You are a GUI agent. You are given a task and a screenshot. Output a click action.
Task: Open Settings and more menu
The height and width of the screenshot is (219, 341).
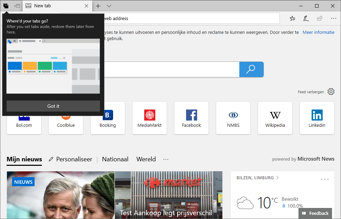(334, 18)
